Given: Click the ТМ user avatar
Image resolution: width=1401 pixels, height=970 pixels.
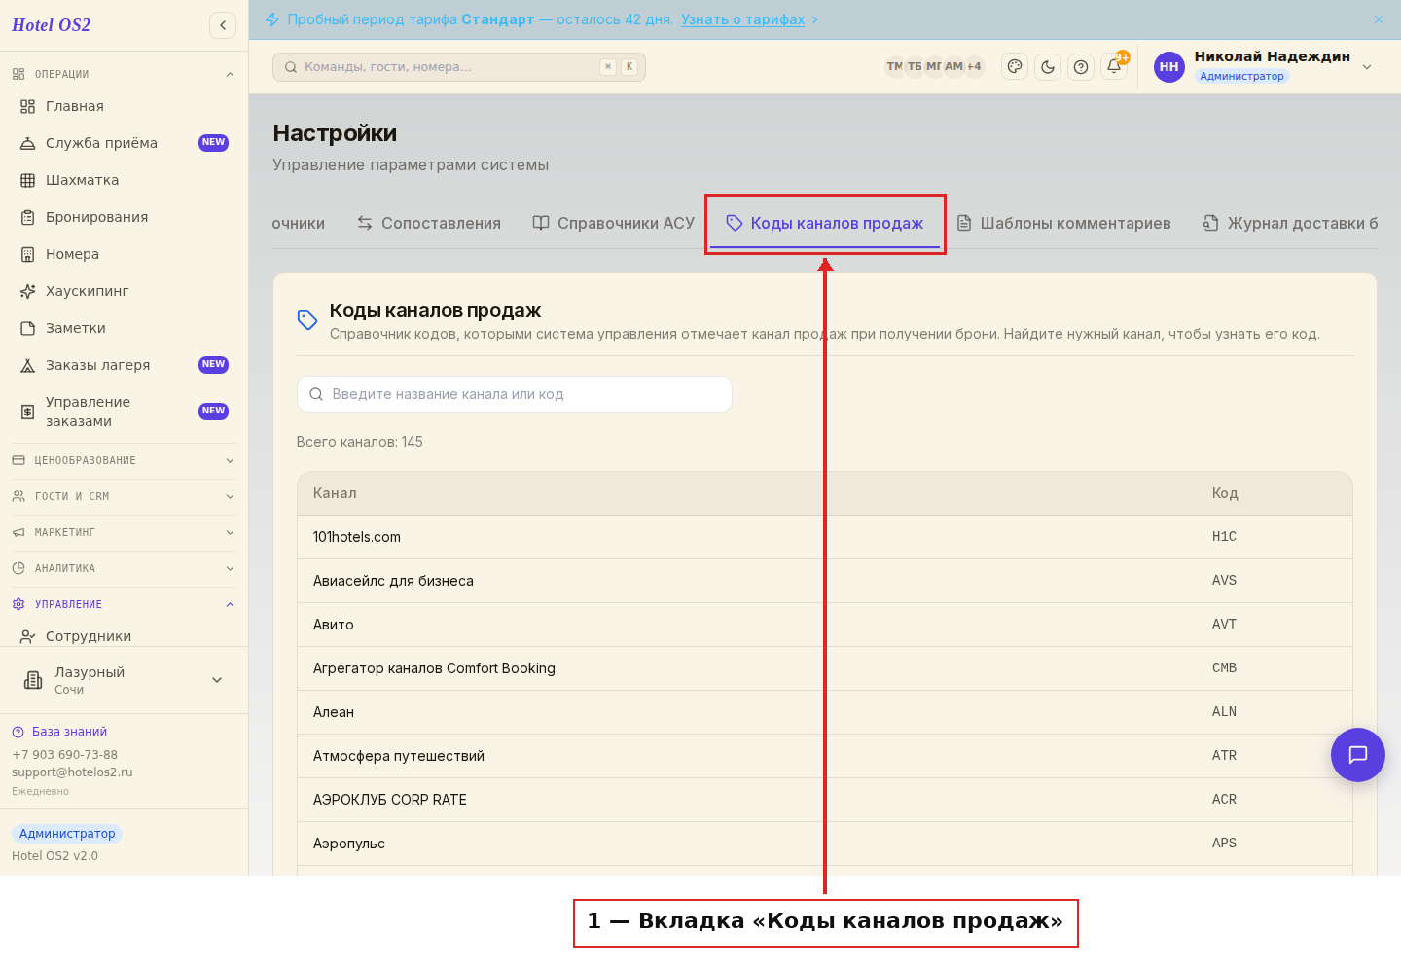Looking at the screenshot, I should tap(894, 67).
